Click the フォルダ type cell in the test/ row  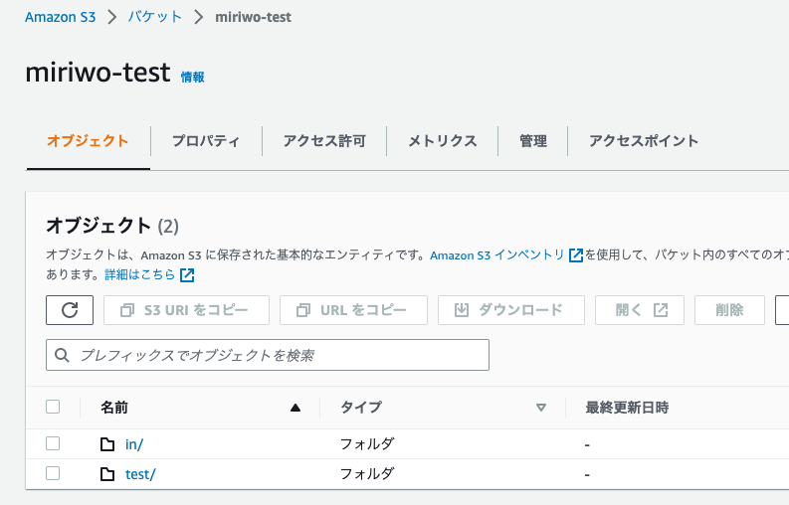(x=367, y=474)
